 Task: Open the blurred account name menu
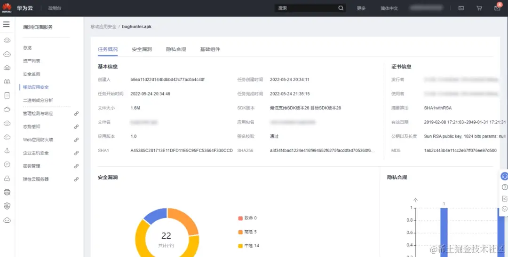pyautogui.click(x=426, y=8)
